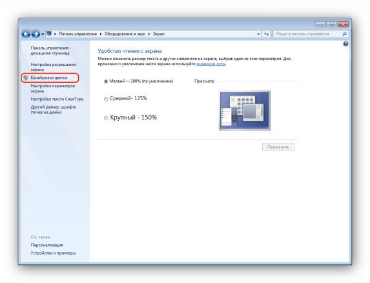
Task: Click the Back navigation arrow
Action: 26,34
